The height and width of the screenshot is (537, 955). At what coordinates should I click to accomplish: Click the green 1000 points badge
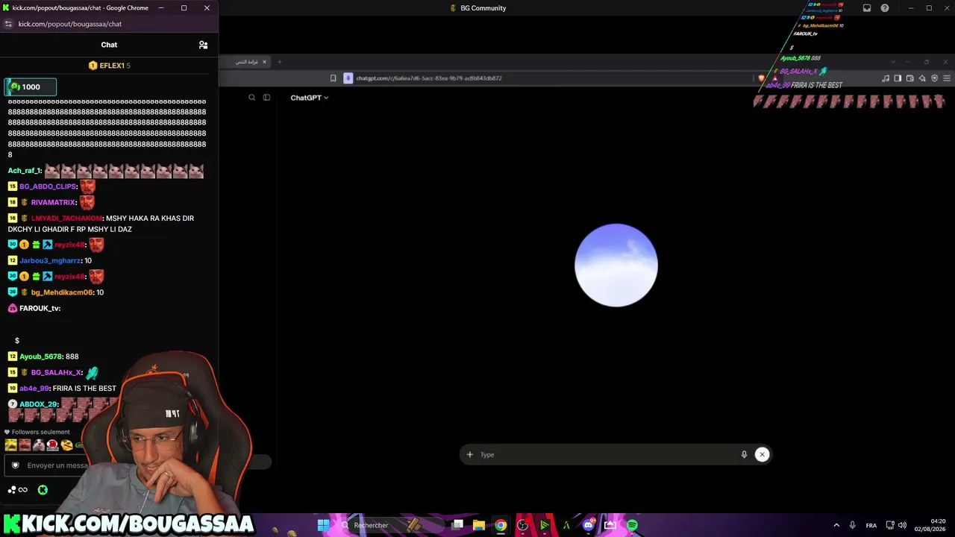point(30,87)
